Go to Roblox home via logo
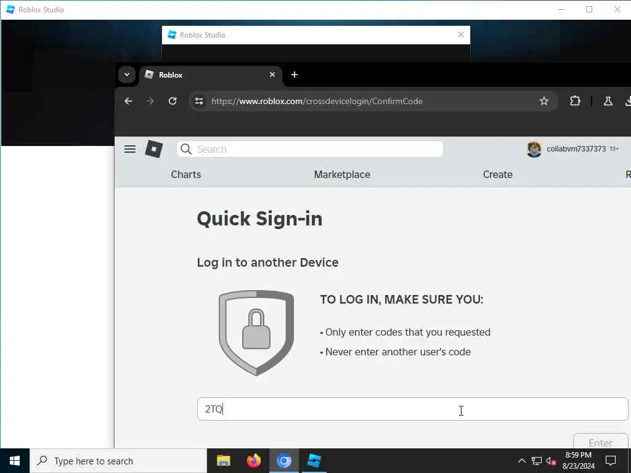Image resolution: width=631 pixels, height=473 pixels. 153,149
